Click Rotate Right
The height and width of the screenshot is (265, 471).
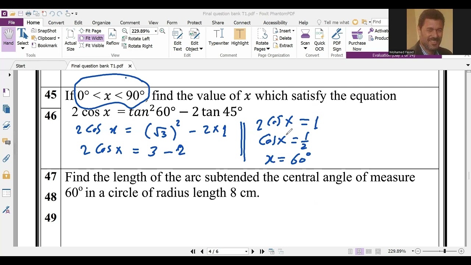[137, 46]
